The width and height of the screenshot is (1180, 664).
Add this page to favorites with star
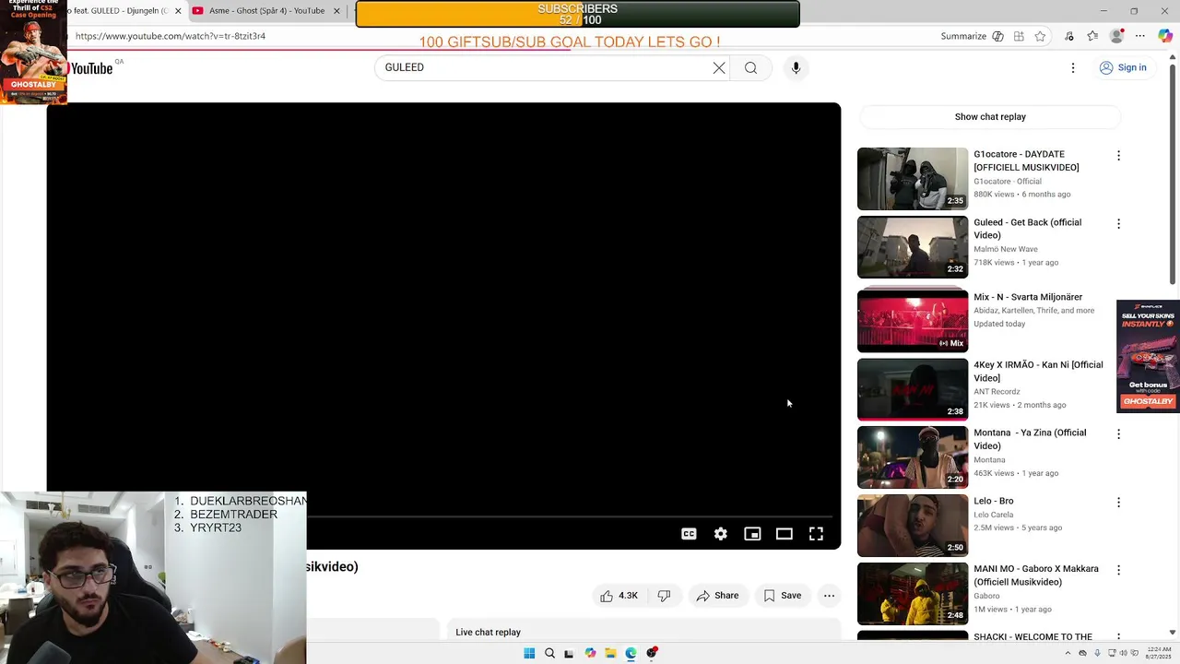[1040, 36]
